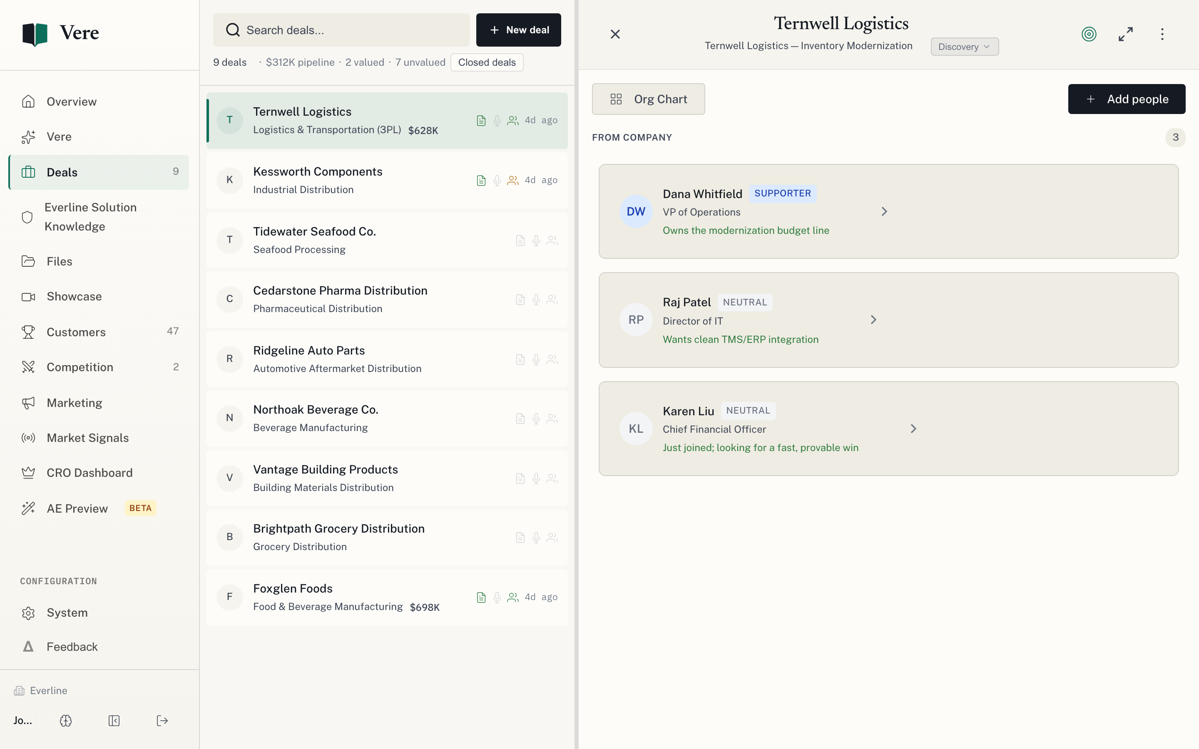Click the BETA badge next to AE Preview

(x=140, y=508)
